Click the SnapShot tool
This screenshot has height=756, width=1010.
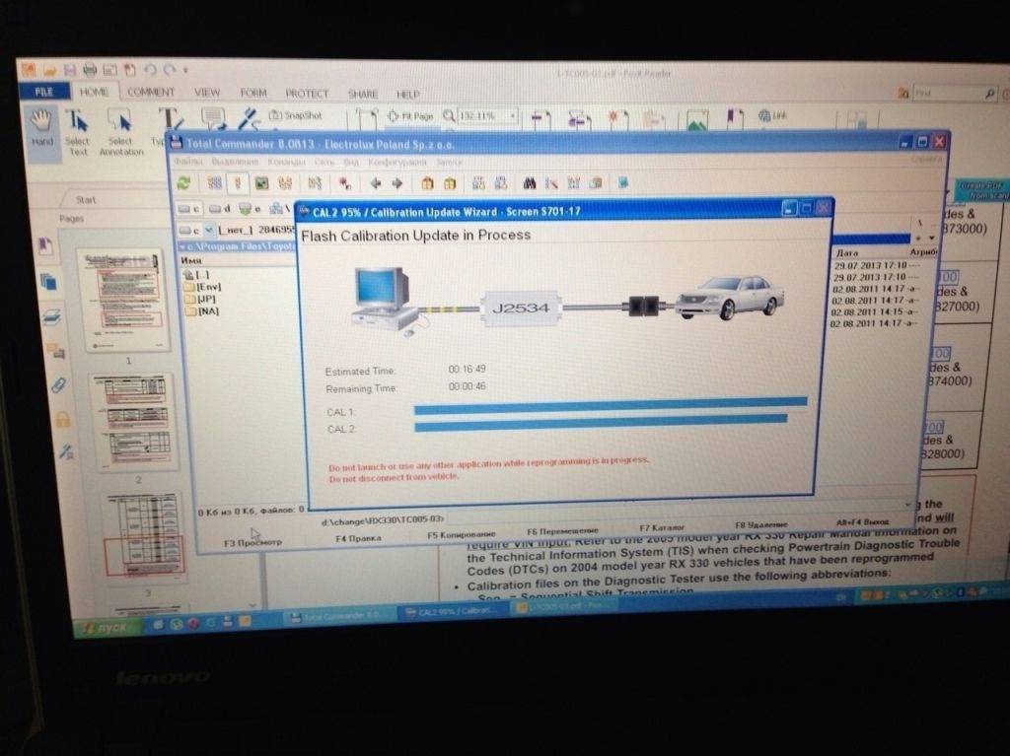[x=295, y=115]
